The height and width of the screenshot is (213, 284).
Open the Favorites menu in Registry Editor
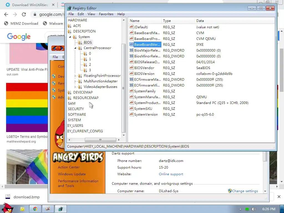106,14
